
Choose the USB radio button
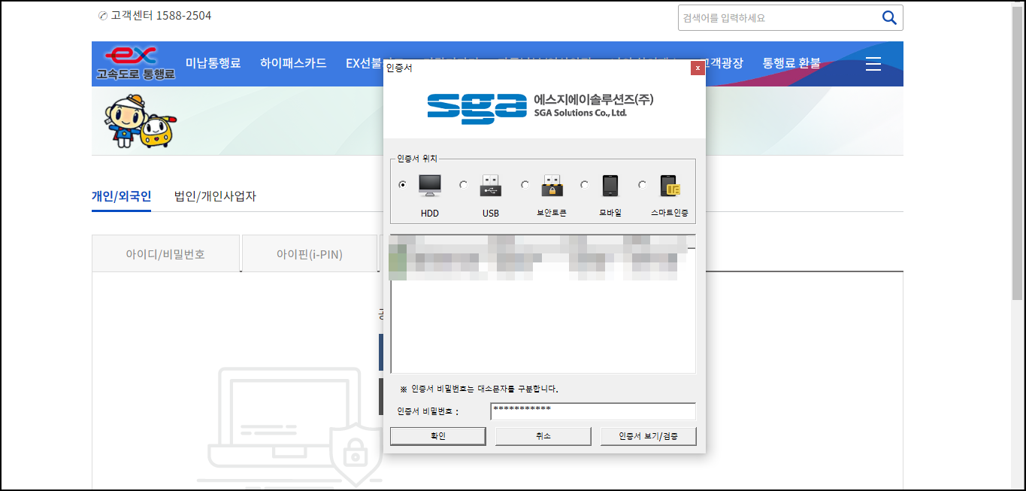(464, 185)
